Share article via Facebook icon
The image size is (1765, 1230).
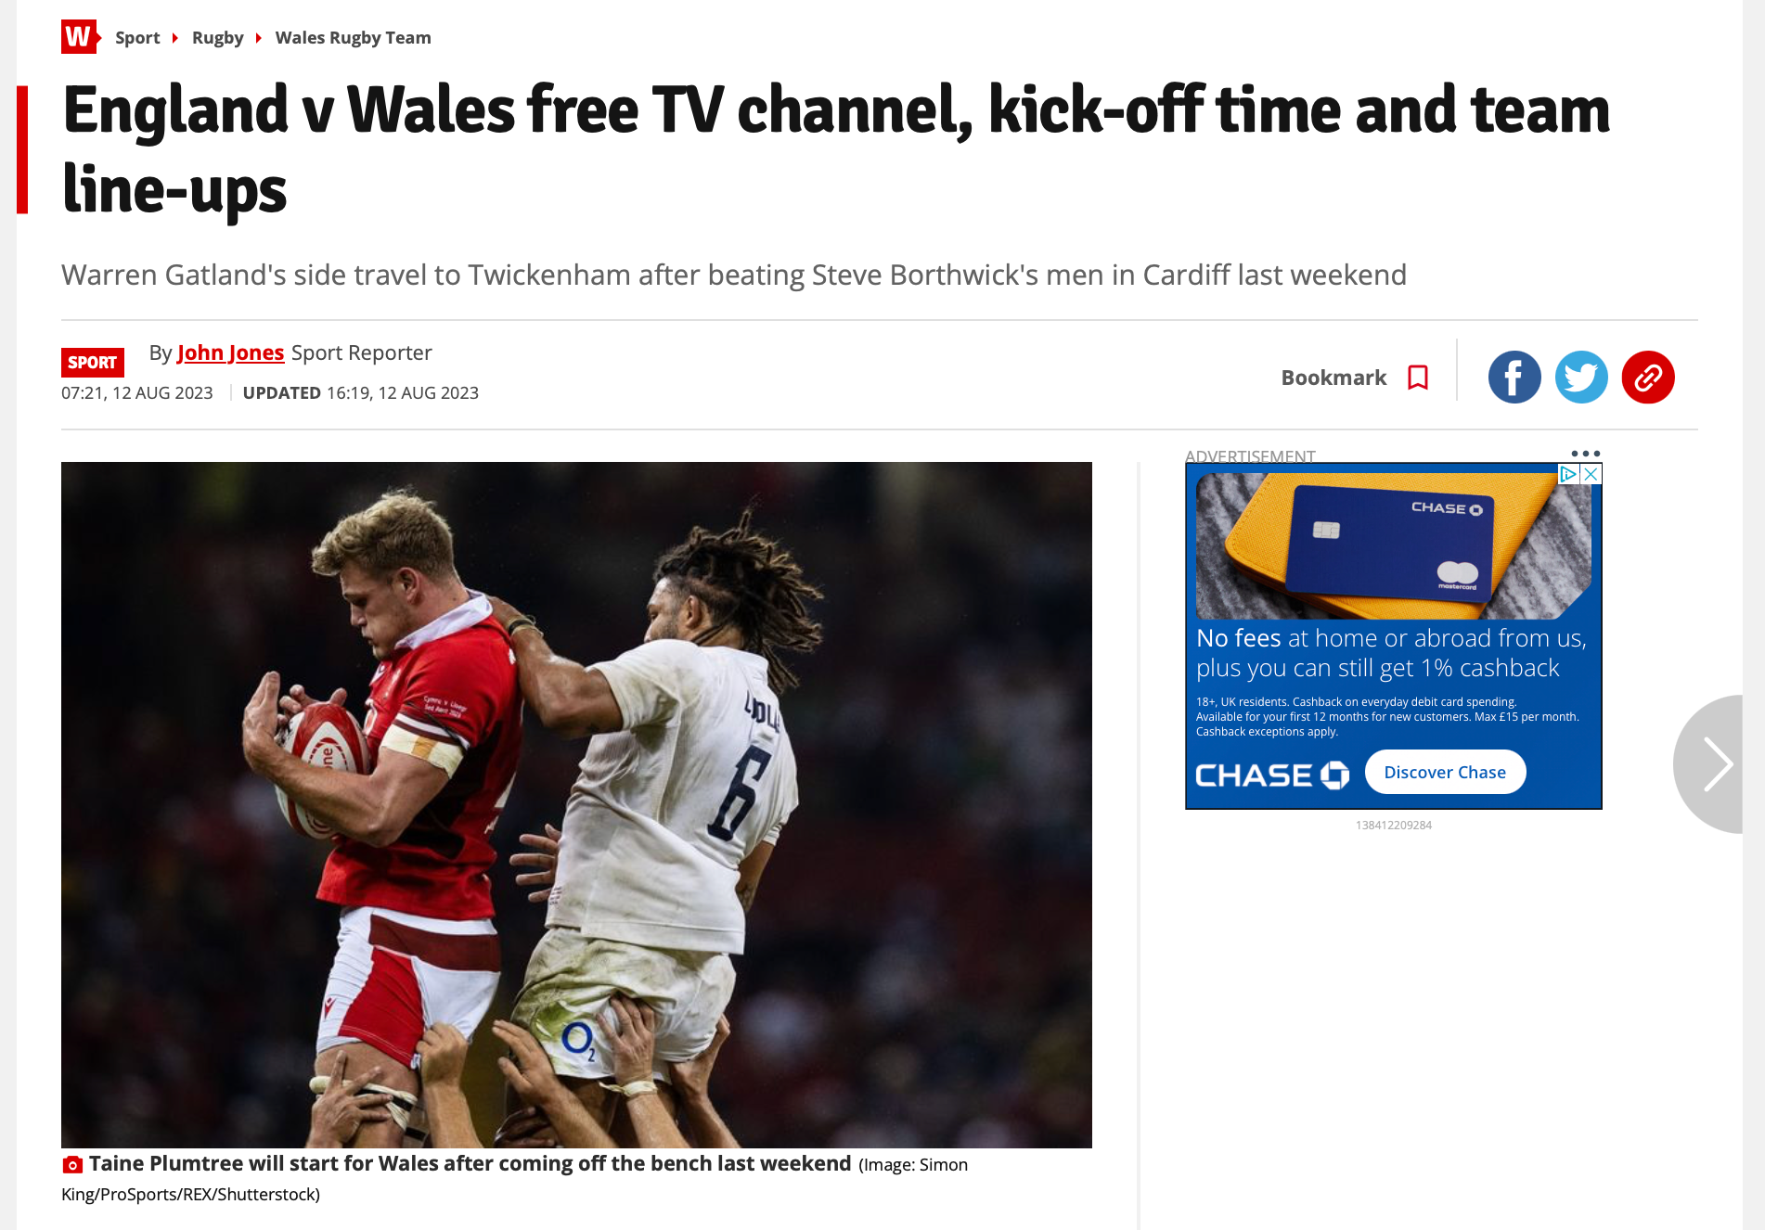click(1514, 378)
